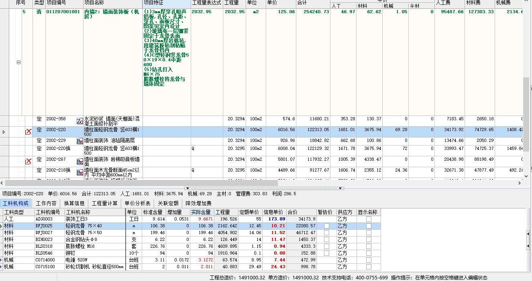Tick the 显示名称 checkbox for 装饰工日3

coord(369,219)
